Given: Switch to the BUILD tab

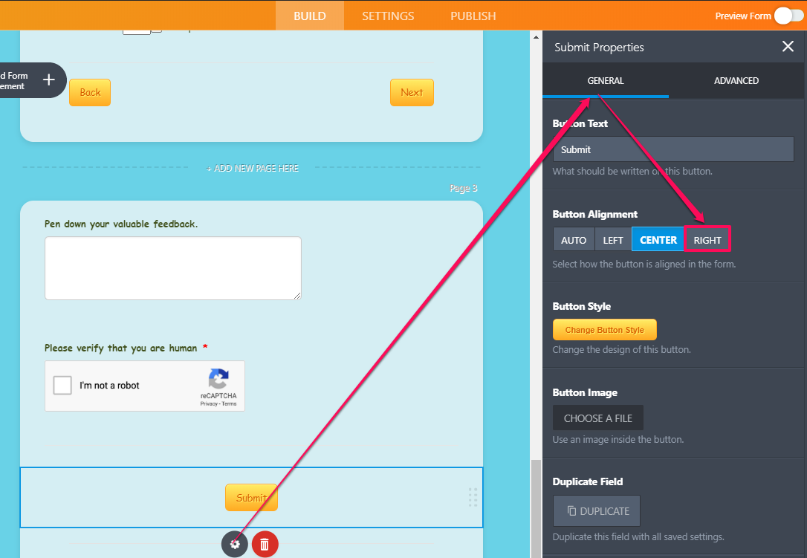Looking at the screenshot, I should 310,16.
